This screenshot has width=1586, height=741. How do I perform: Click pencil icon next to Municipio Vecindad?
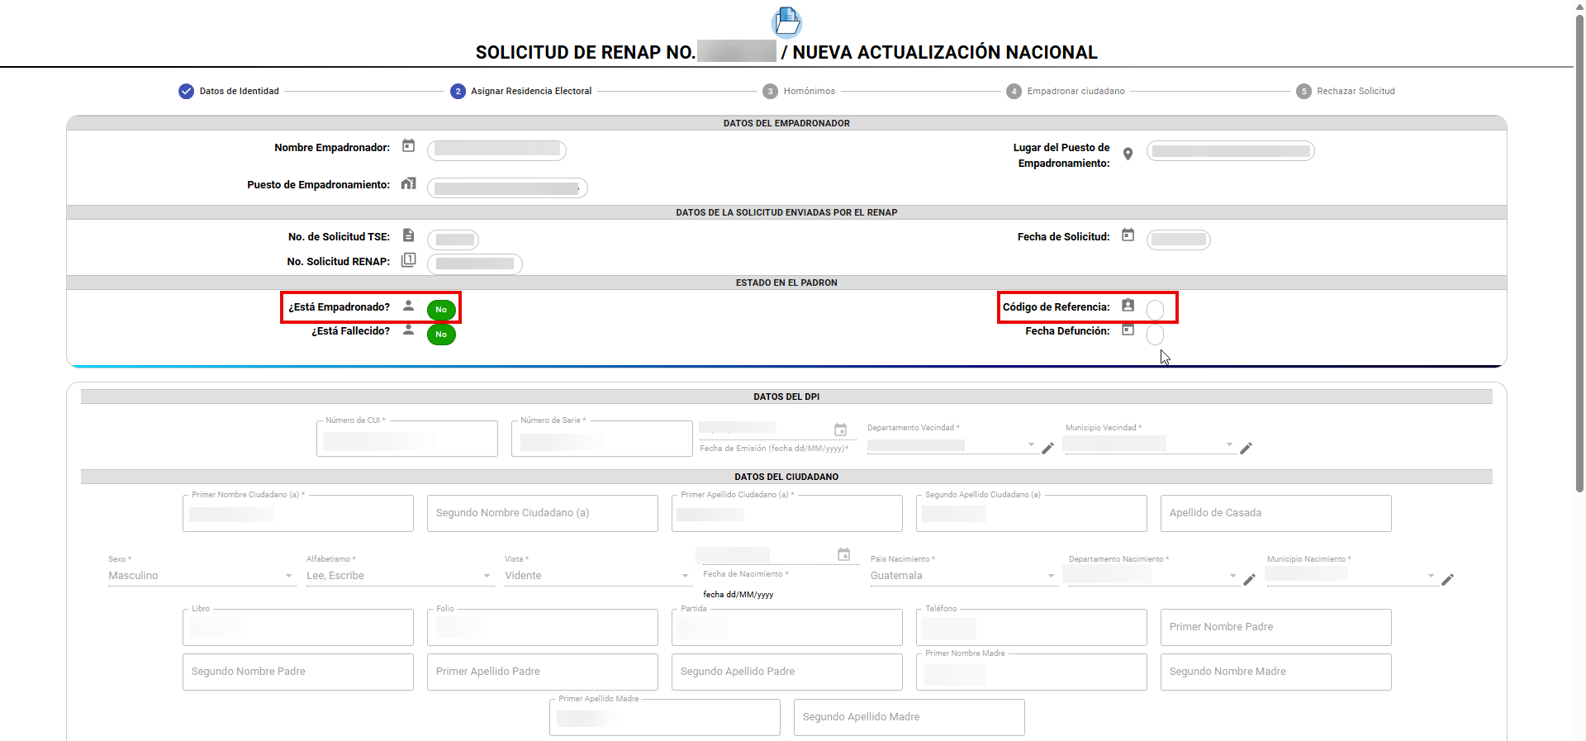(1246, 449)
